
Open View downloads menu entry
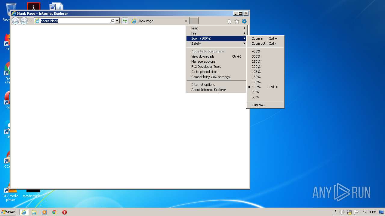216,56
